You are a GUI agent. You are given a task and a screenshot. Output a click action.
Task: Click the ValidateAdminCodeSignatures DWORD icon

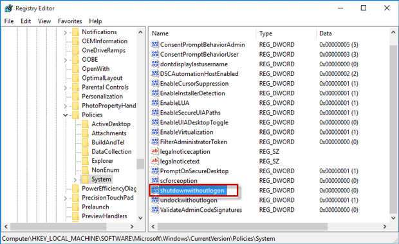click(x=154, y=210)
